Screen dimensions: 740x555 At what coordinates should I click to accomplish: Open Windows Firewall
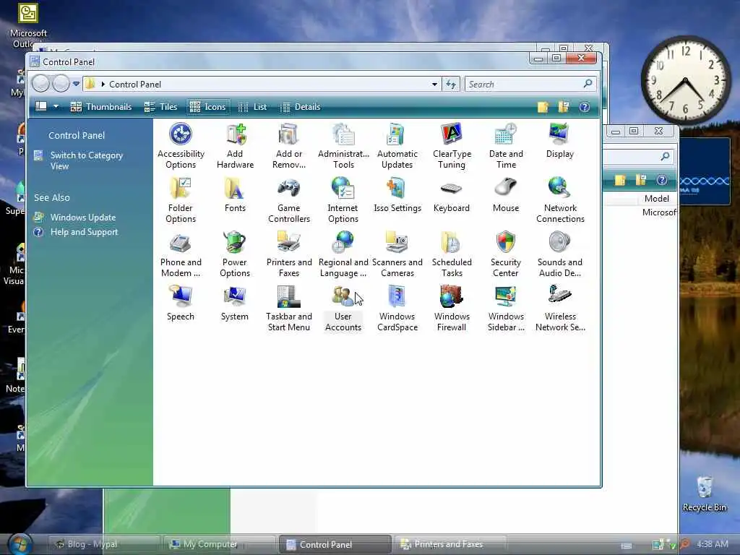coord(452,308)
